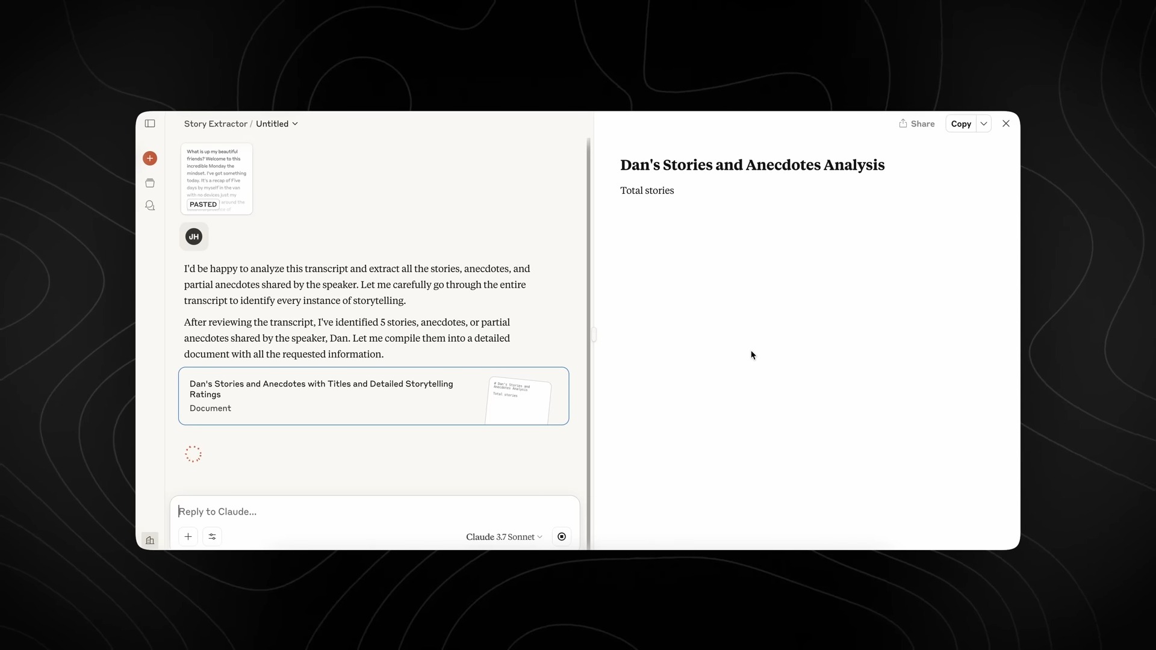Open the chats history icon
The image size is (1156, 650).
(150, 206)
